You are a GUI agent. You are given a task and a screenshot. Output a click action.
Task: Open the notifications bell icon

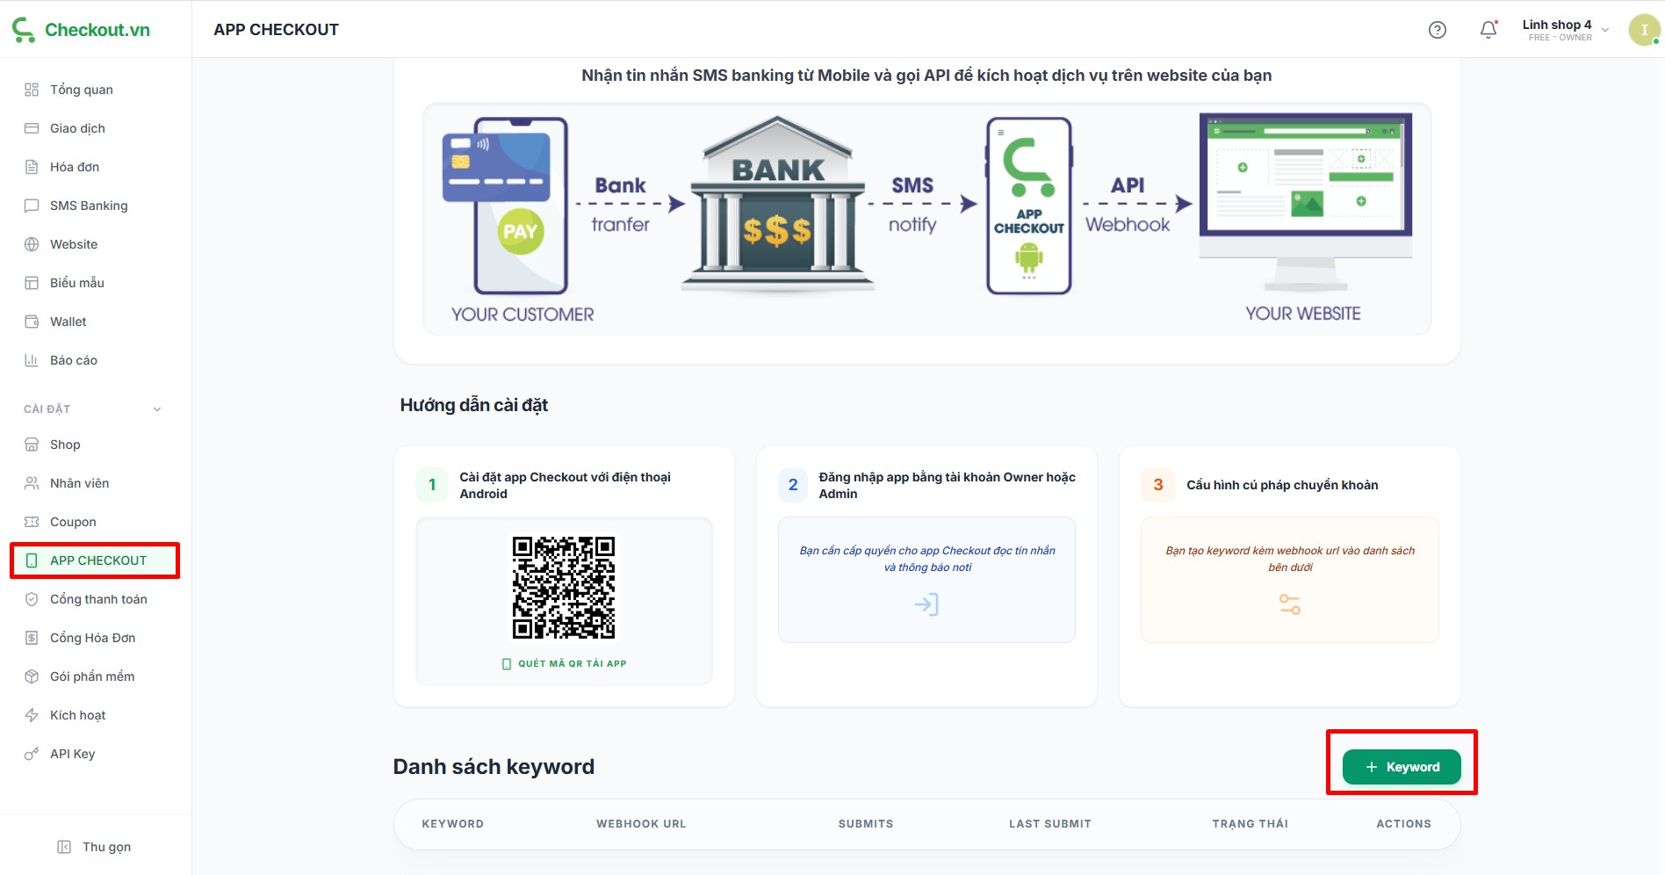(1488, 30)
